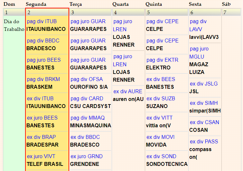The image size is (243, 171).
Task: Select 'MINASMAQUINA' text
Action: [91, 125]
